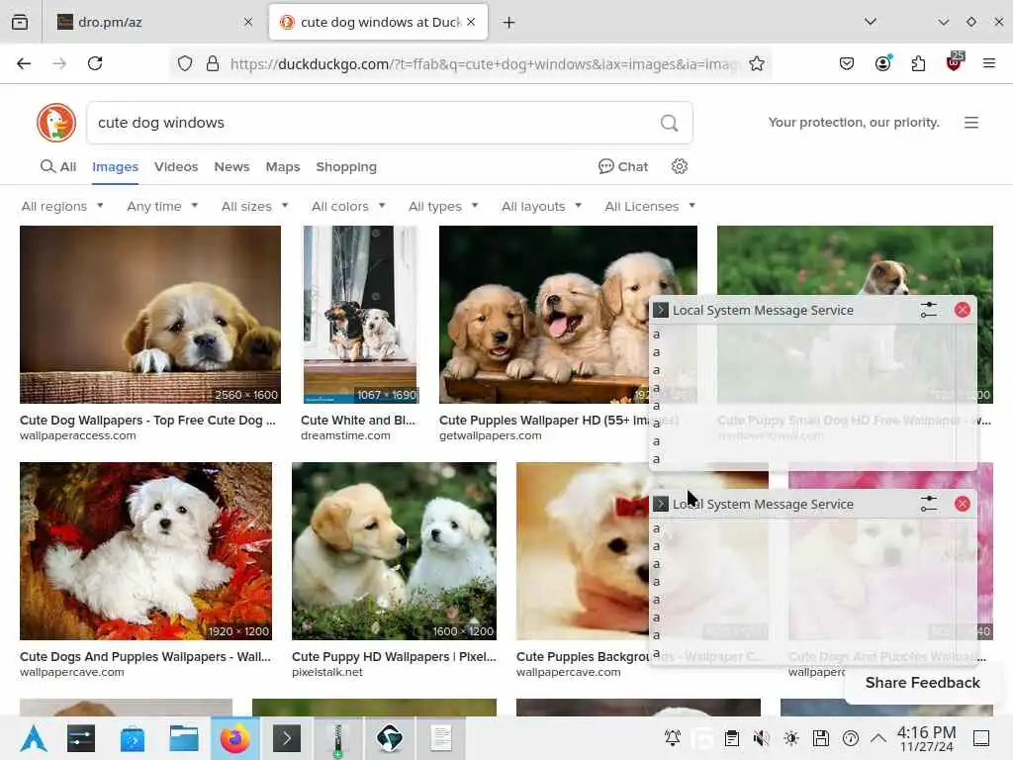This screenshot has width=1013, height=760.
Task: Click the site security padlock icon
Action: pos(213,63)
